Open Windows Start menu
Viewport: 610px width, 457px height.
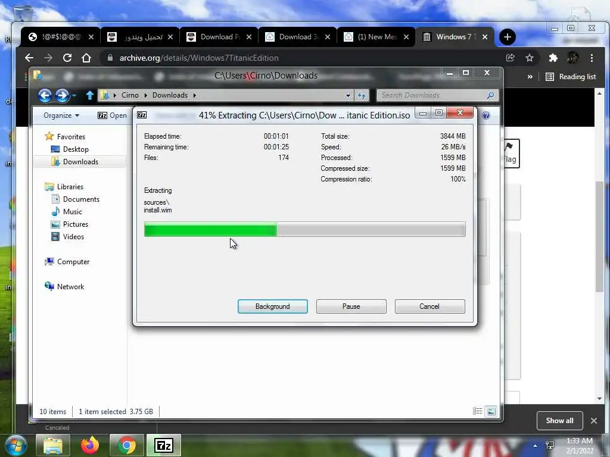tap(16, 445)
